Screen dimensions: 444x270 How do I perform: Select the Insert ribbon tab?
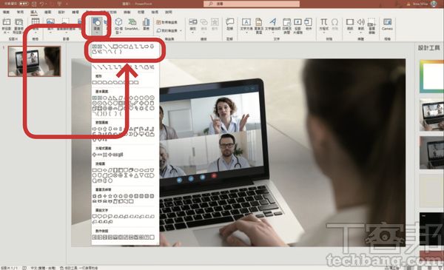click(x=34, y=12)
